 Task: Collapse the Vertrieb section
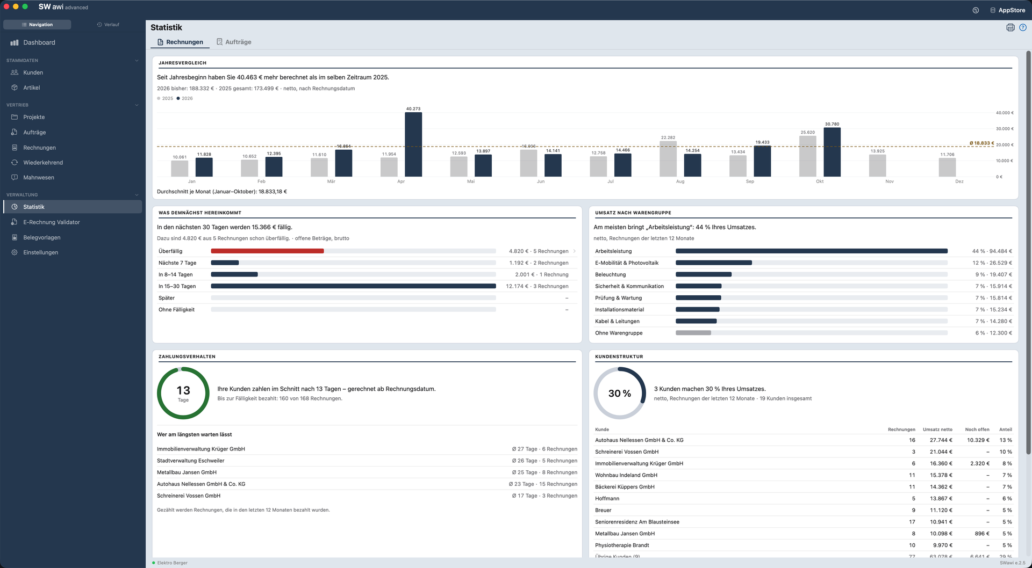tap(137, 105)
